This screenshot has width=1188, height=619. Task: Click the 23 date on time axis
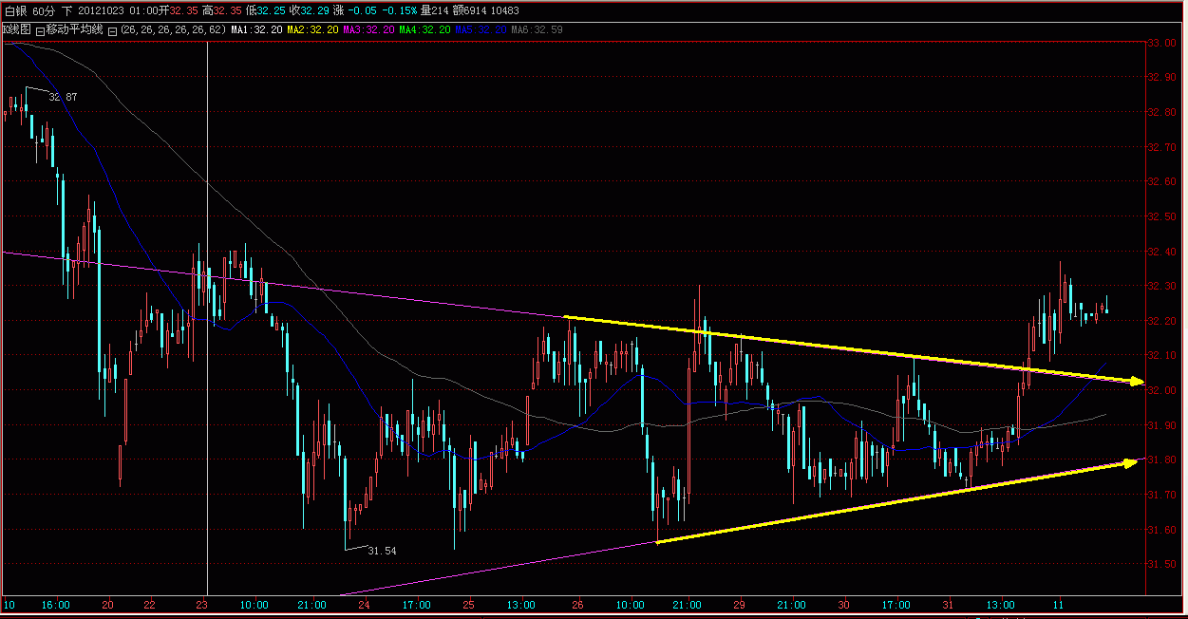click(202, 604)
